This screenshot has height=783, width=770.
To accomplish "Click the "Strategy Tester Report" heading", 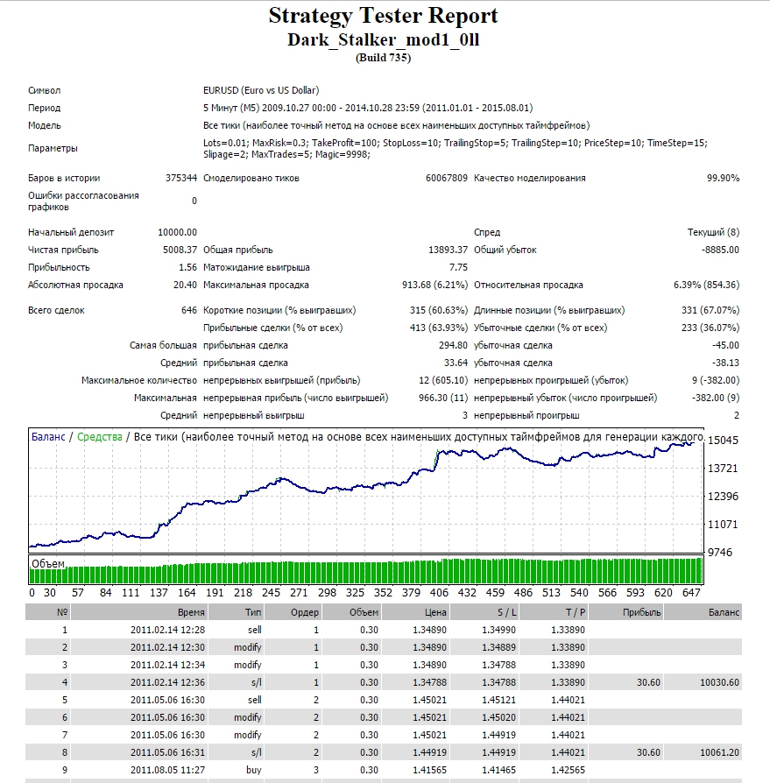I will (383, 16).
